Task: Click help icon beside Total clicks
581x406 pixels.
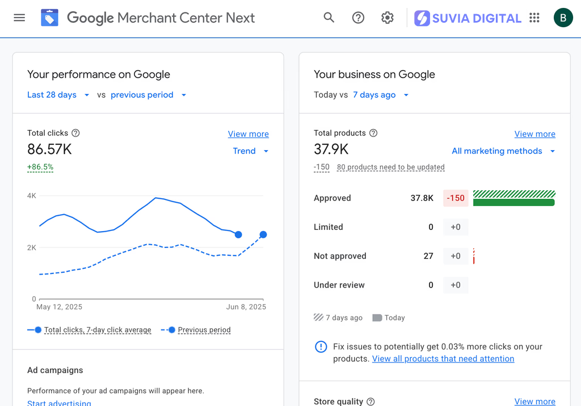Action: [x=75, y=133]
